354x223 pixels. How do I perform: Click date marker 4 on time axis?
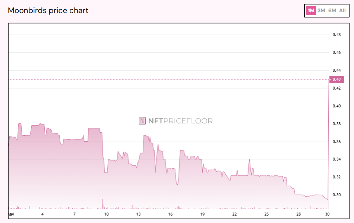42,214
